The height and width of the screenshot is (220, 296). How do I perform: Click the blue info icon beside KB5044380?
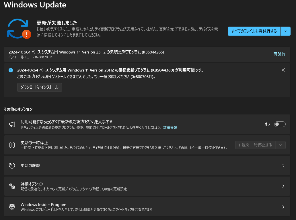point(11,70)
